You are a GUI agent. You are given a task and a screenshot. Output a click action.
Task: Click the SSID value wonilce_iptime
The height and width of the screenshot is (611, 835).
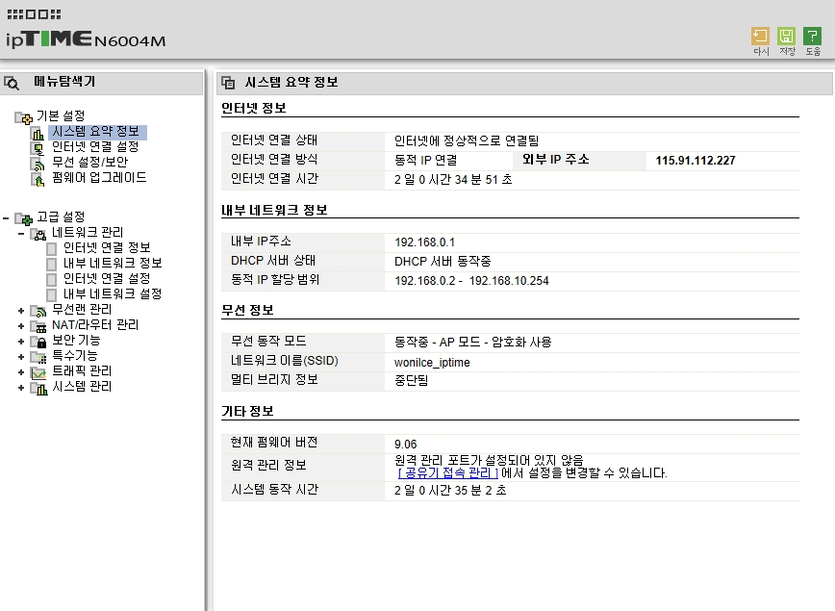pos(432,363)
